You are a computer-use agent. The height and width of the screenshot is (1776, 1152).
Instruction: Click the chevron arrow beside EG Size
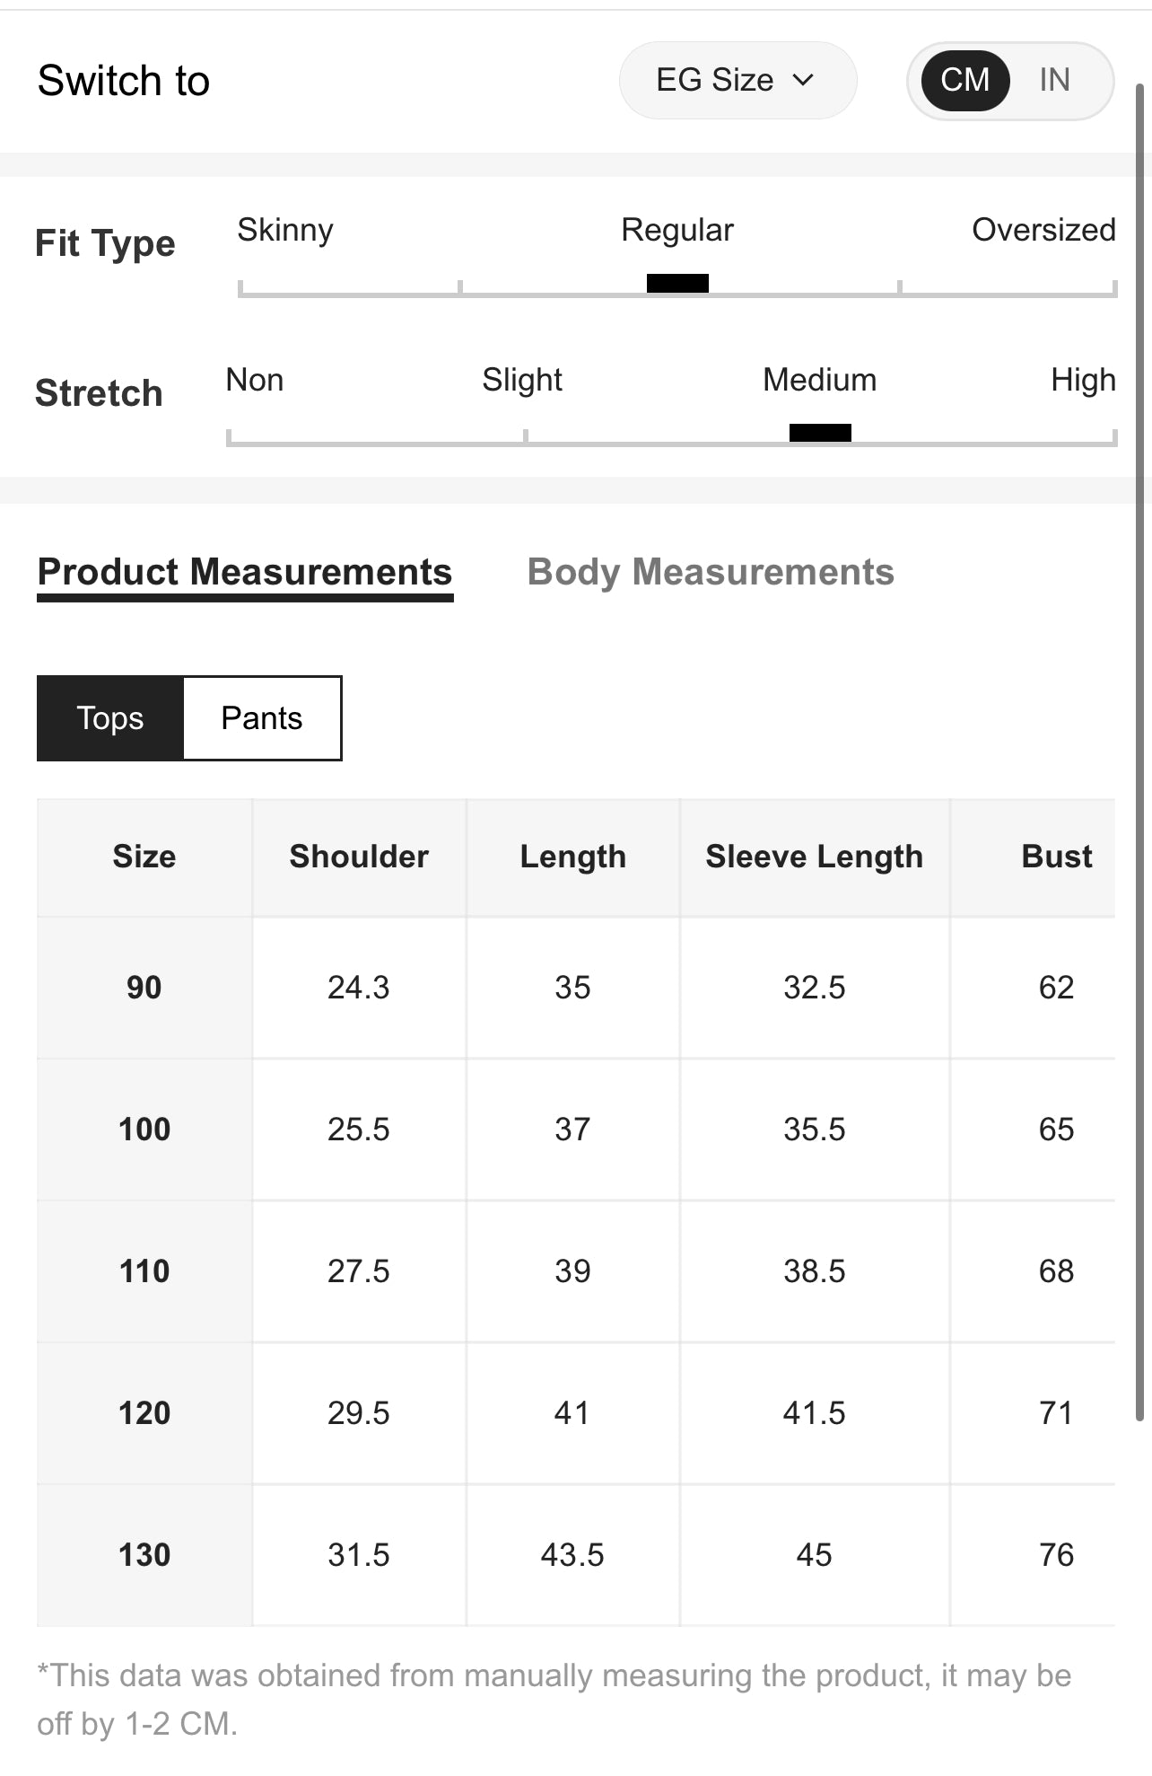tap(804, 80)
